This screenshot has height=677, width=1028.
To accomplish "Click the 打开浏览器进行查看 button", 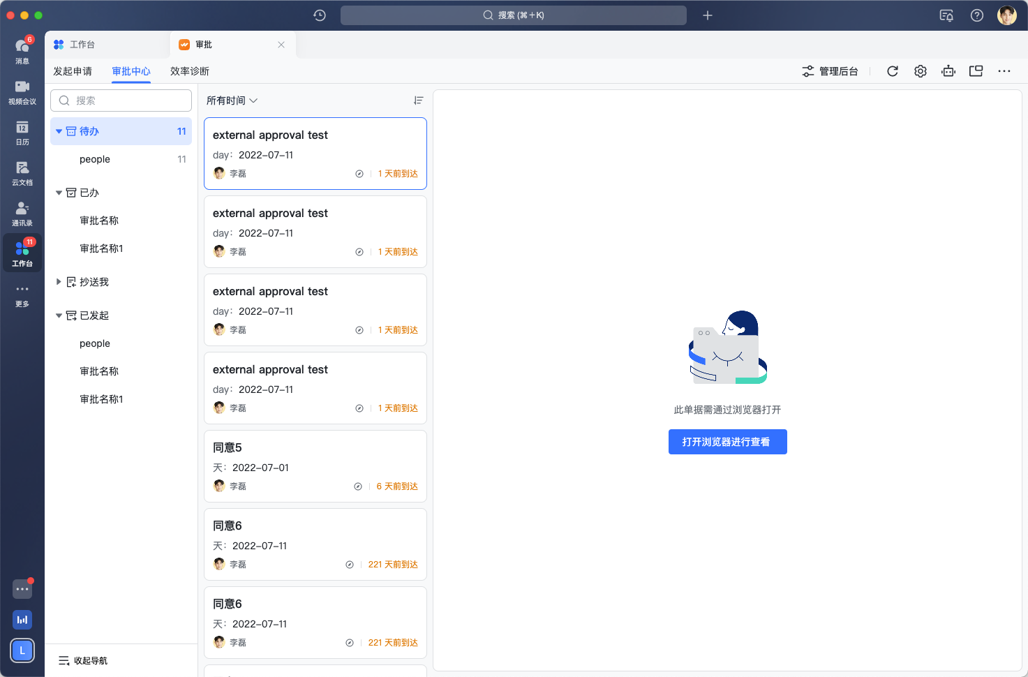I will click(x=727, y=442).
